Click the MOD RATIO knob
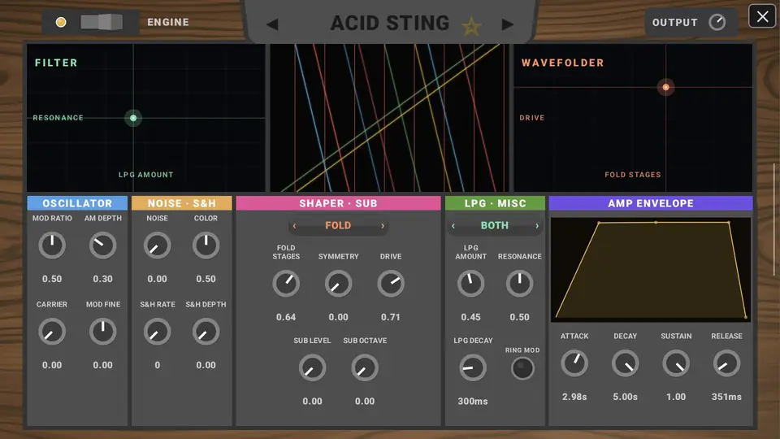Screen dimensions: 780x439 coord(52,246)
